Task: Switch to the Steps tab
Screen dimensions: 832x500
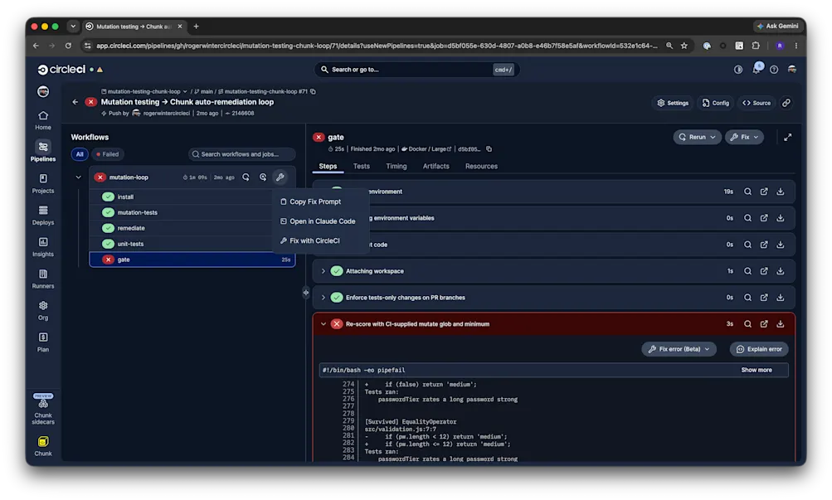Action: pyautogui.click(x=328, y=166)
